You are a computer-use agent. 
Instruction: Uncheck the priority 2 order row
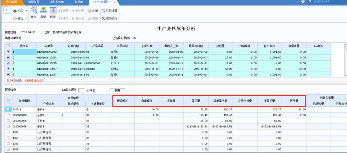click(x=8, y=58)
